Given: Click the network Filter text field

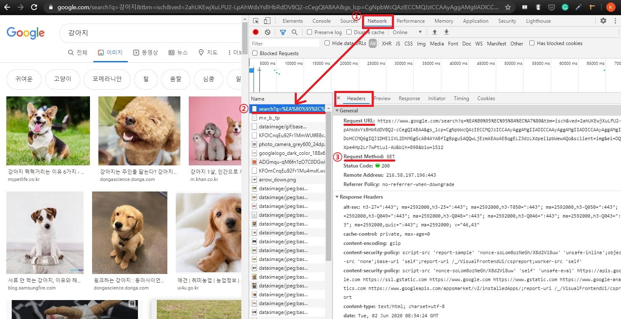Looking at the screenshot, I should [x=285, y=43].
